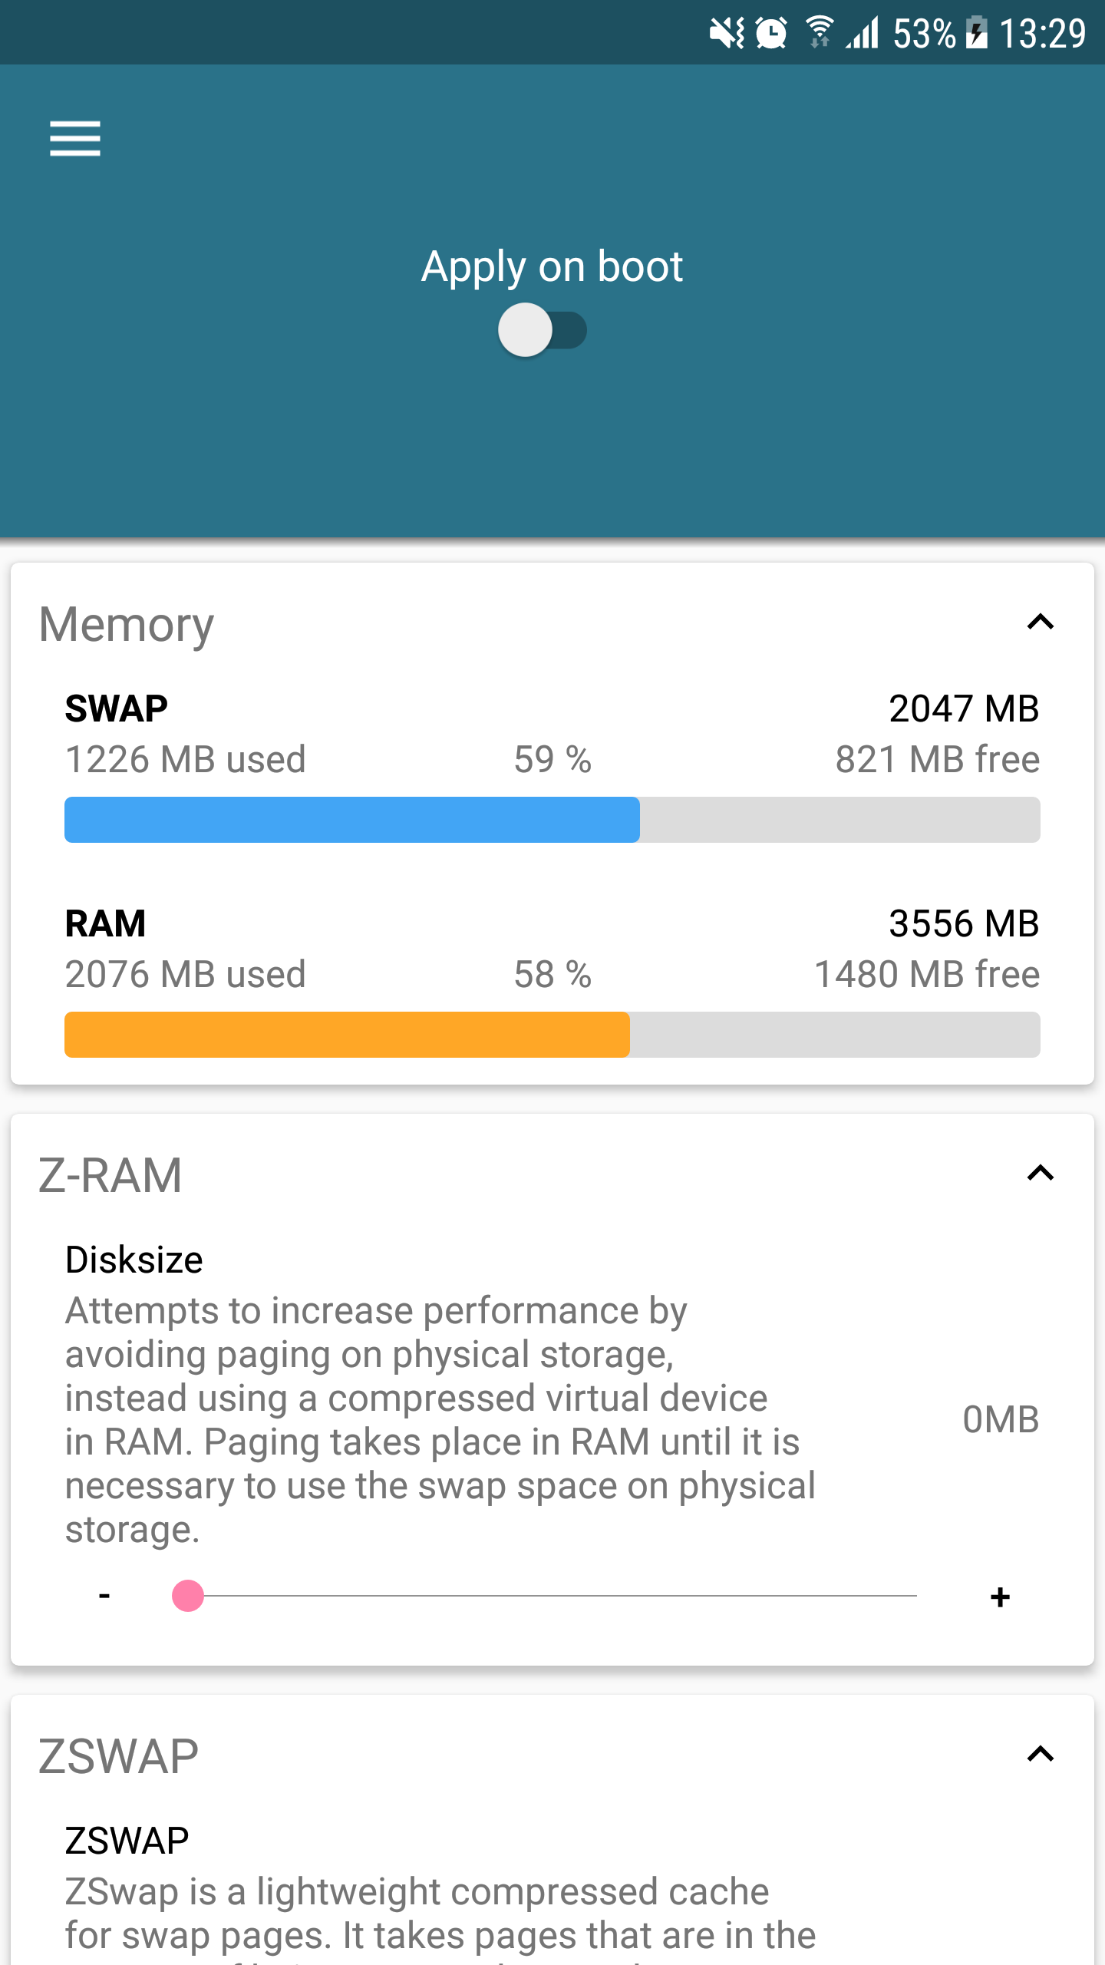This screenshot has height=1965, width=1105.
Task: Decrease Disksize with the minus button
Action: pyautogui.click(x=104, y=1596)
